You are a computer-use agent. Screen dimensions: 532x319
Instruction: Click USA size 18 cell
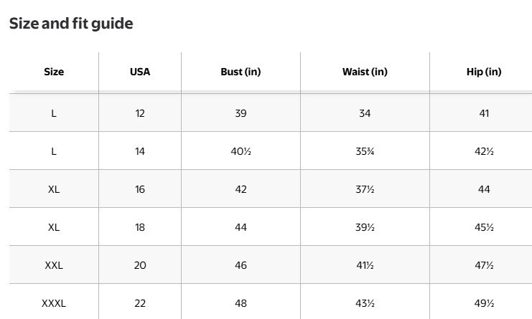pos(140,227)
